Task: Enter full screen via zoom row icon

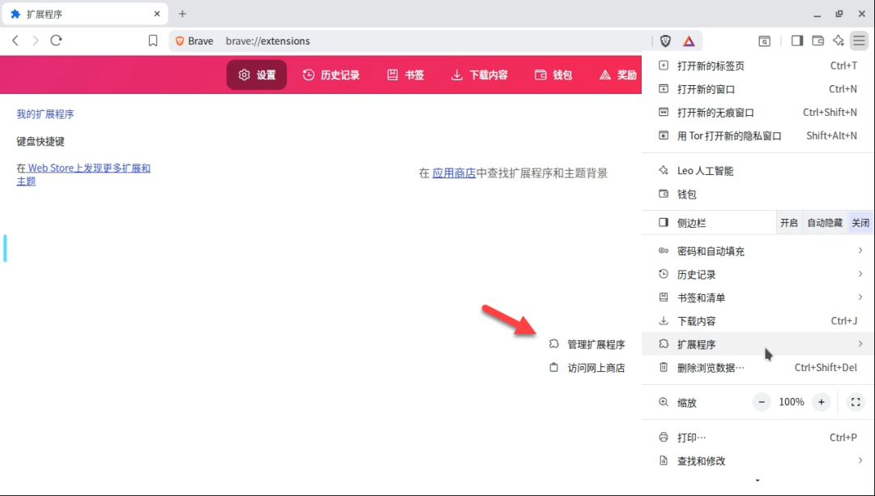Action: click(856, 402)
